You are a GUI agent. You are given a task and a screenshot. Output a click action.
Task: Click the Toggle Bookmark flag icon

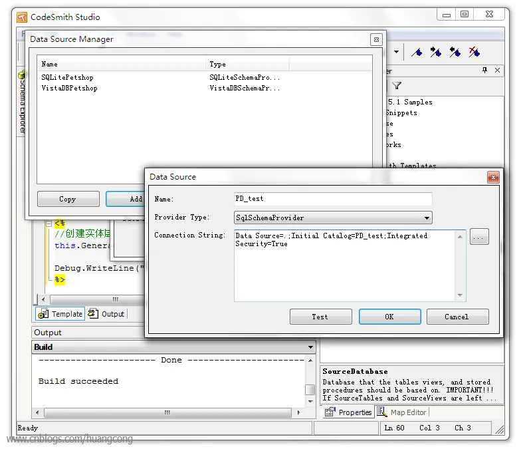point(417,52)
